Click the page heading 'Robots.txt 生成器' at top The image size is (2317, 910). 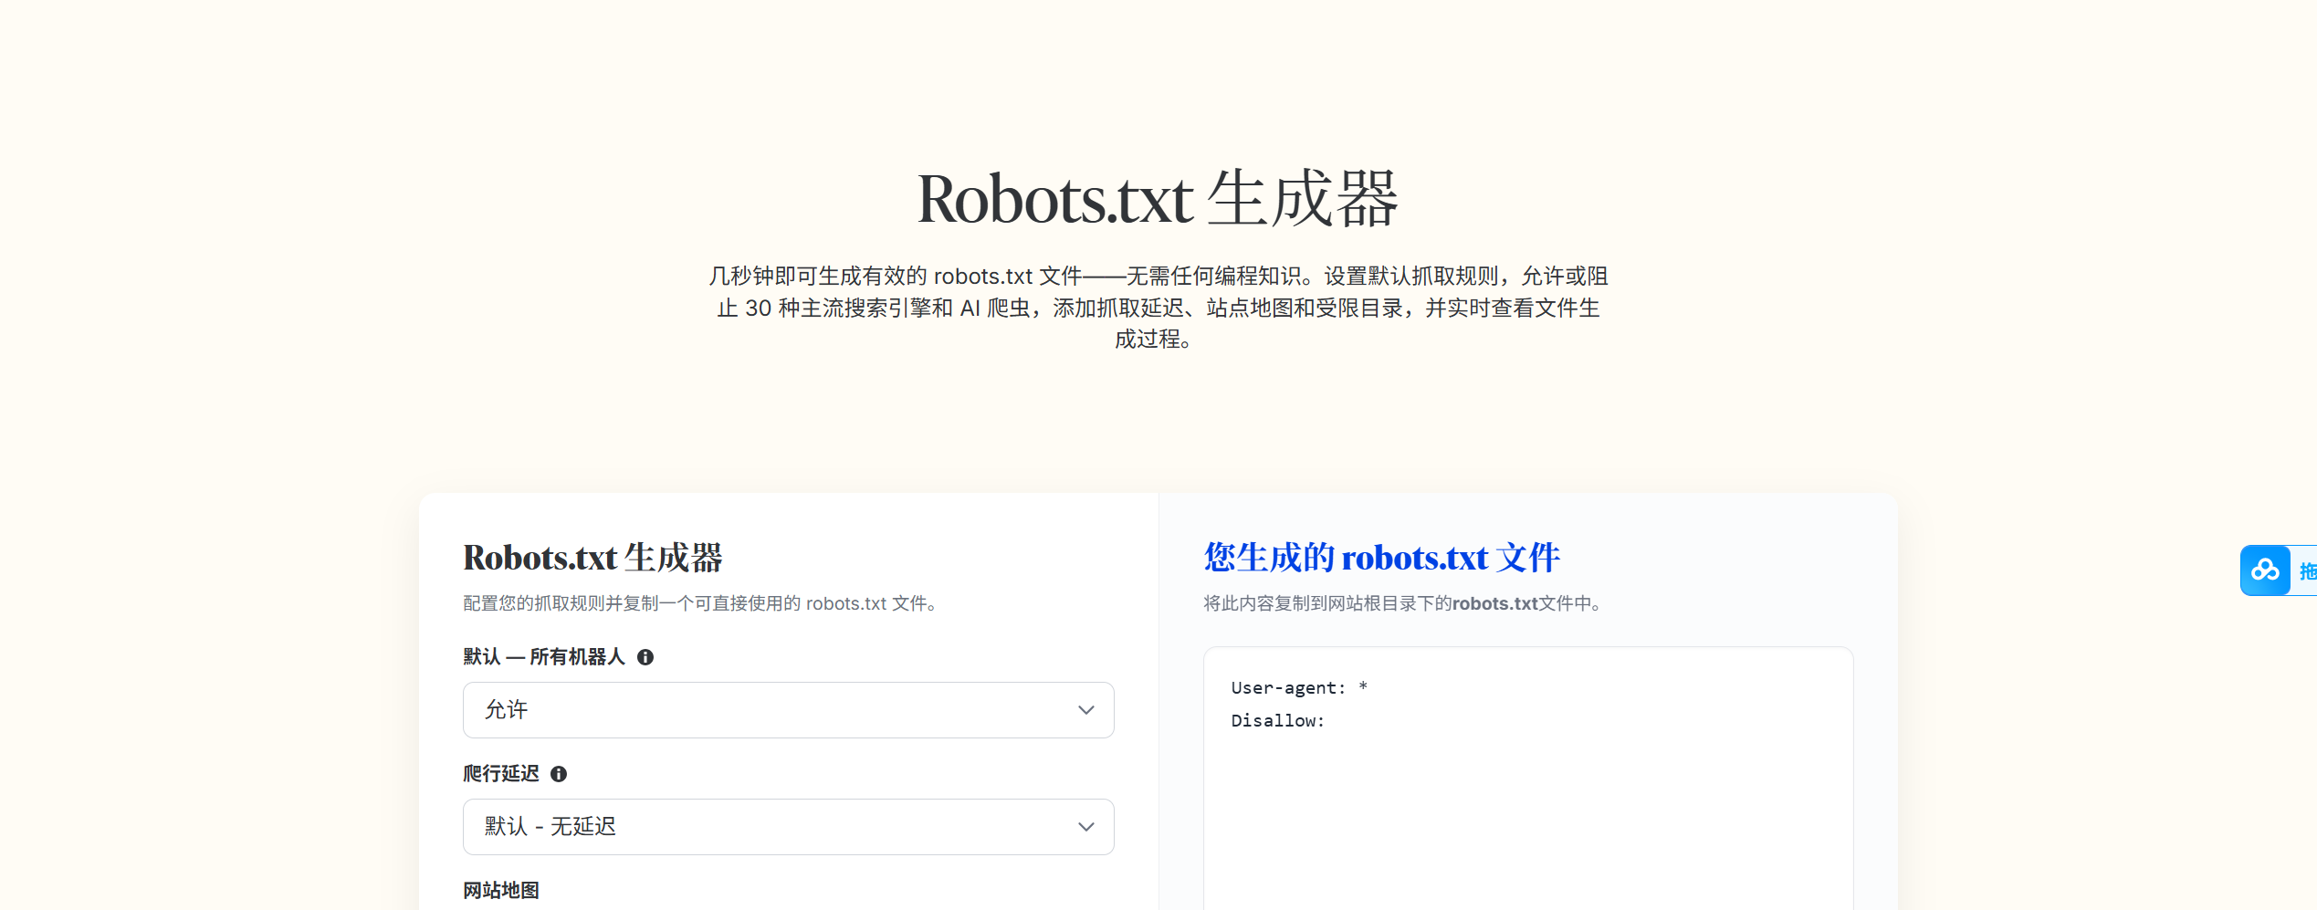click(x=1158, y=199)
